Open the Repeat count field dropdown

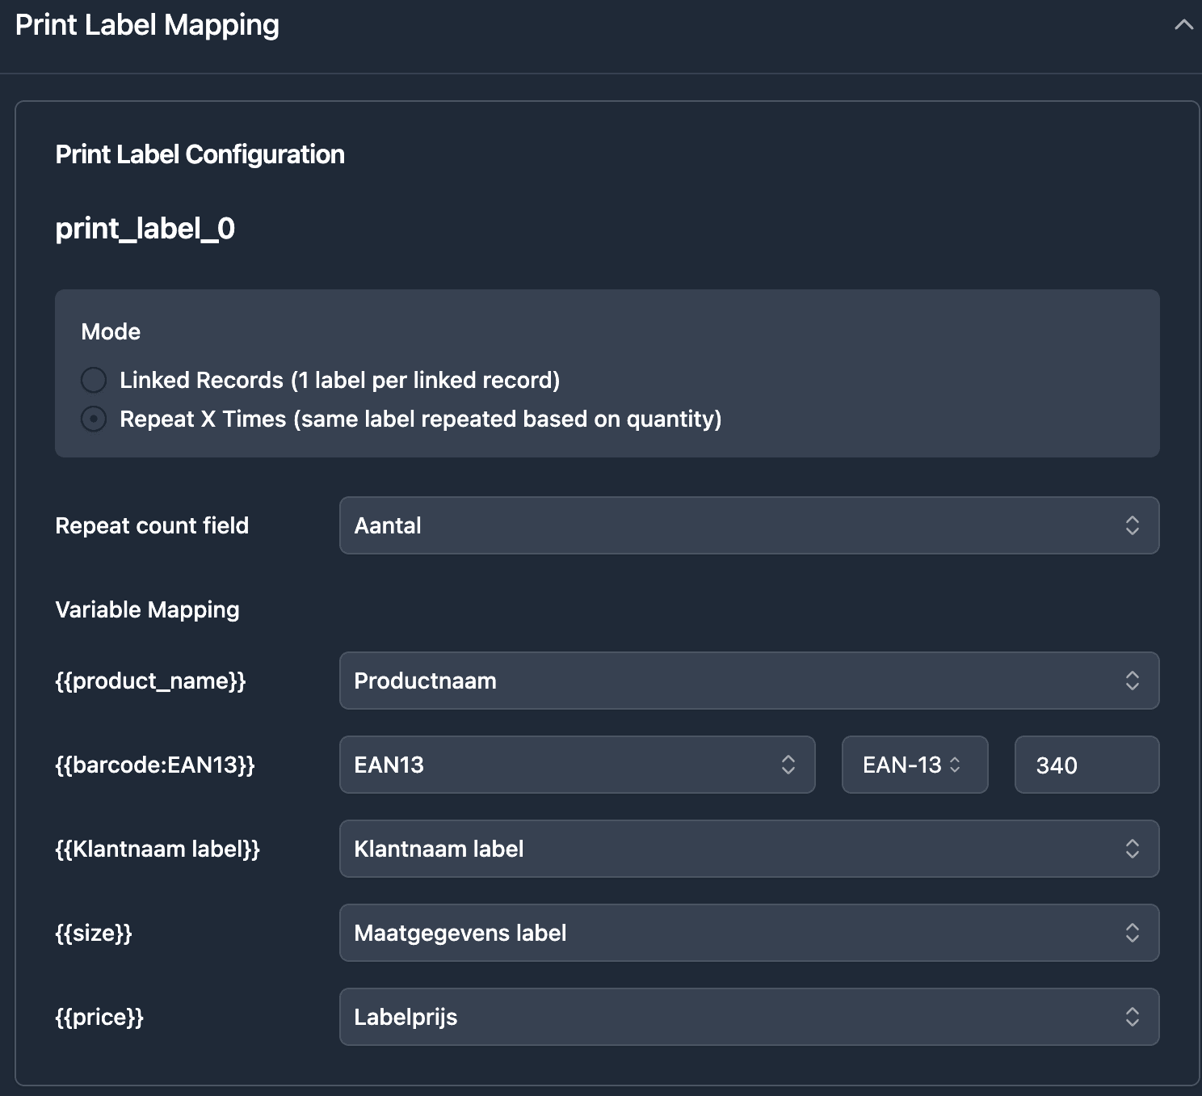749,525
